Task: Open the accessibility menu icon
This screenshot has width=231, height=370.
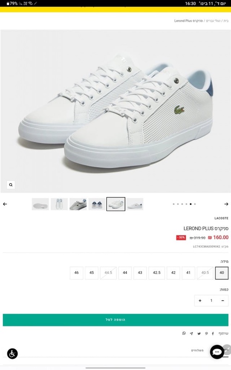Action: point(12,353)
